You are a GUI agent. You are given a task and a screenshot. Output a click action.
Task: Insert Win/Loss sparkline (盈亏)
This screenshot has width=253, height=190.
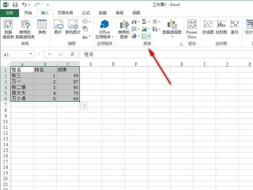pos(235,27)
